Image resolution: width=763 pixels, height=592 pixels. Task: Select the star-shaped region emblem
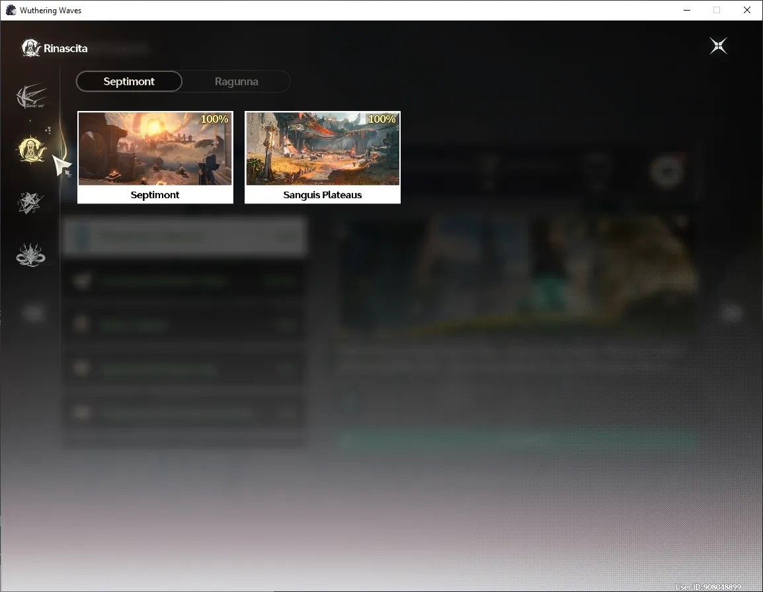30,203
